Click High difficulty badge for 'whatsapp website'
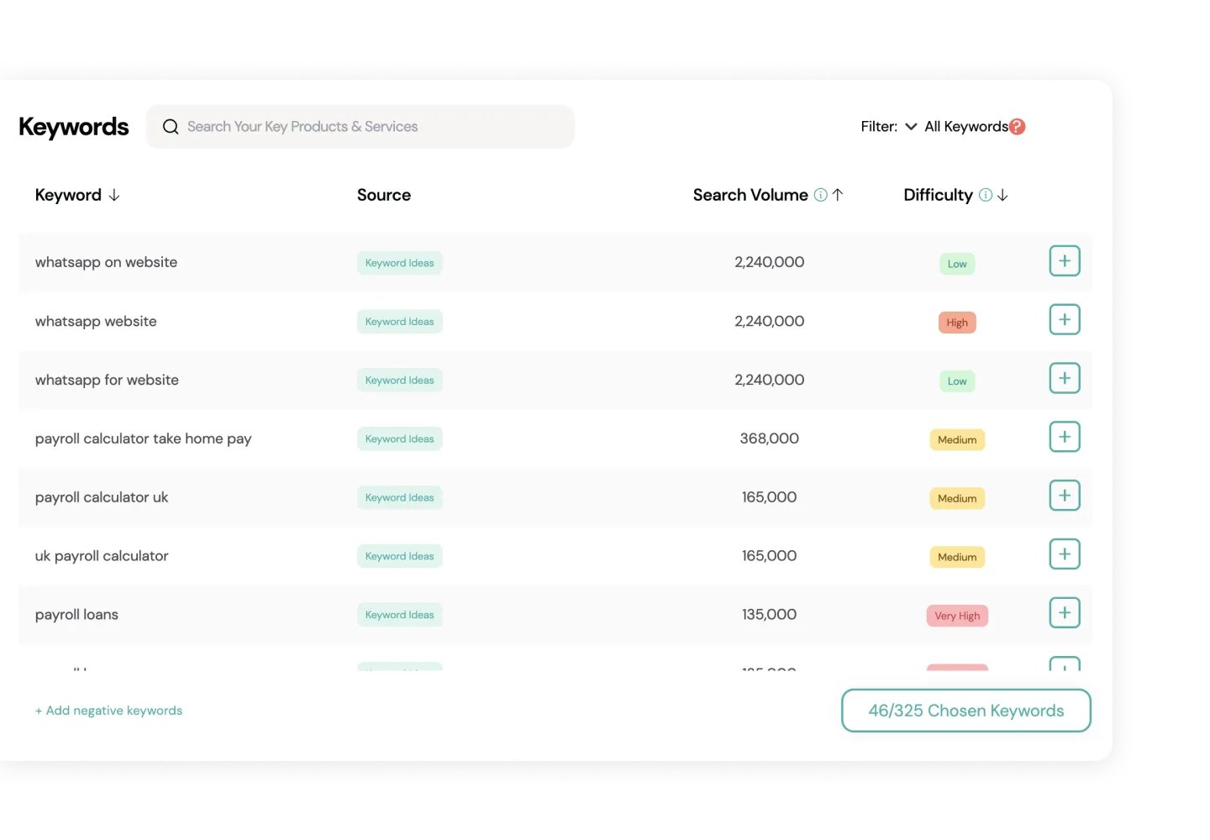This screenshot has height=840, width=1210. pyautogui.click(x=957, y=323)
